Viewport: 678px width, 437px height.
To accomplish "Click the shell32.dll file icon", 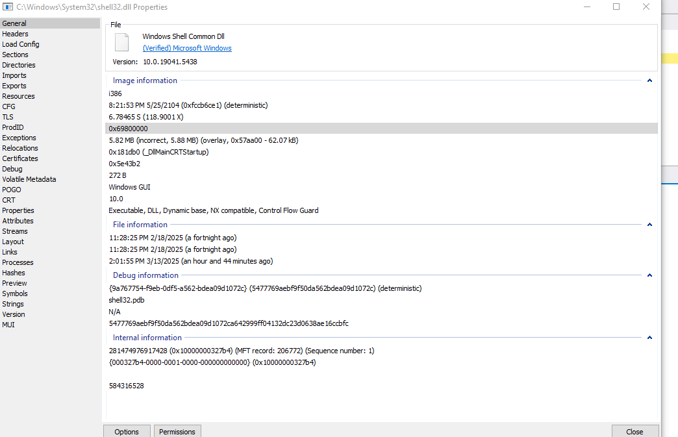I will [121, 42].
